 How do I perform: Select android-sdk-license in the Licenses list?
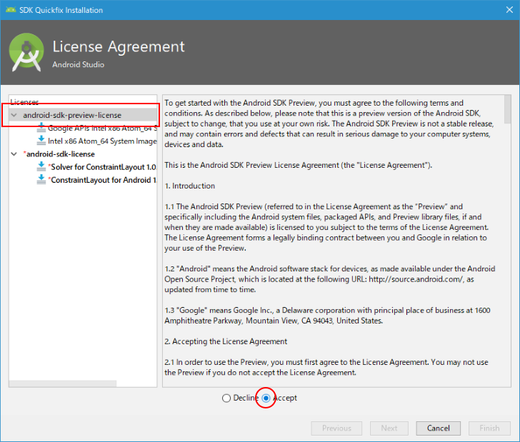(59, 154)
